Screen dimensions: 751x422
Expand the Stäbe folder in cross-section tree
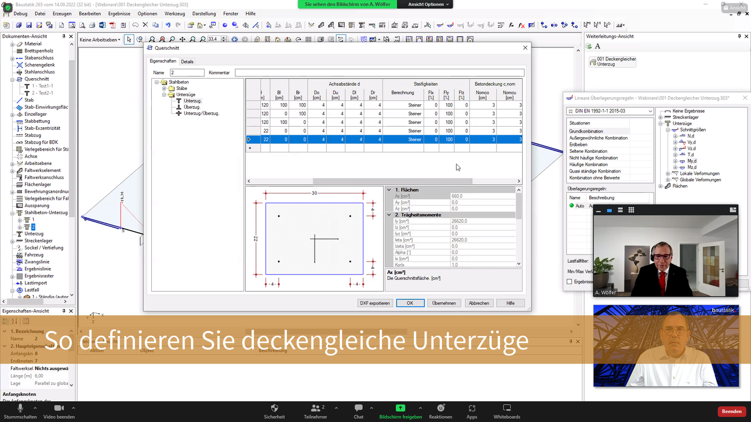164,89
